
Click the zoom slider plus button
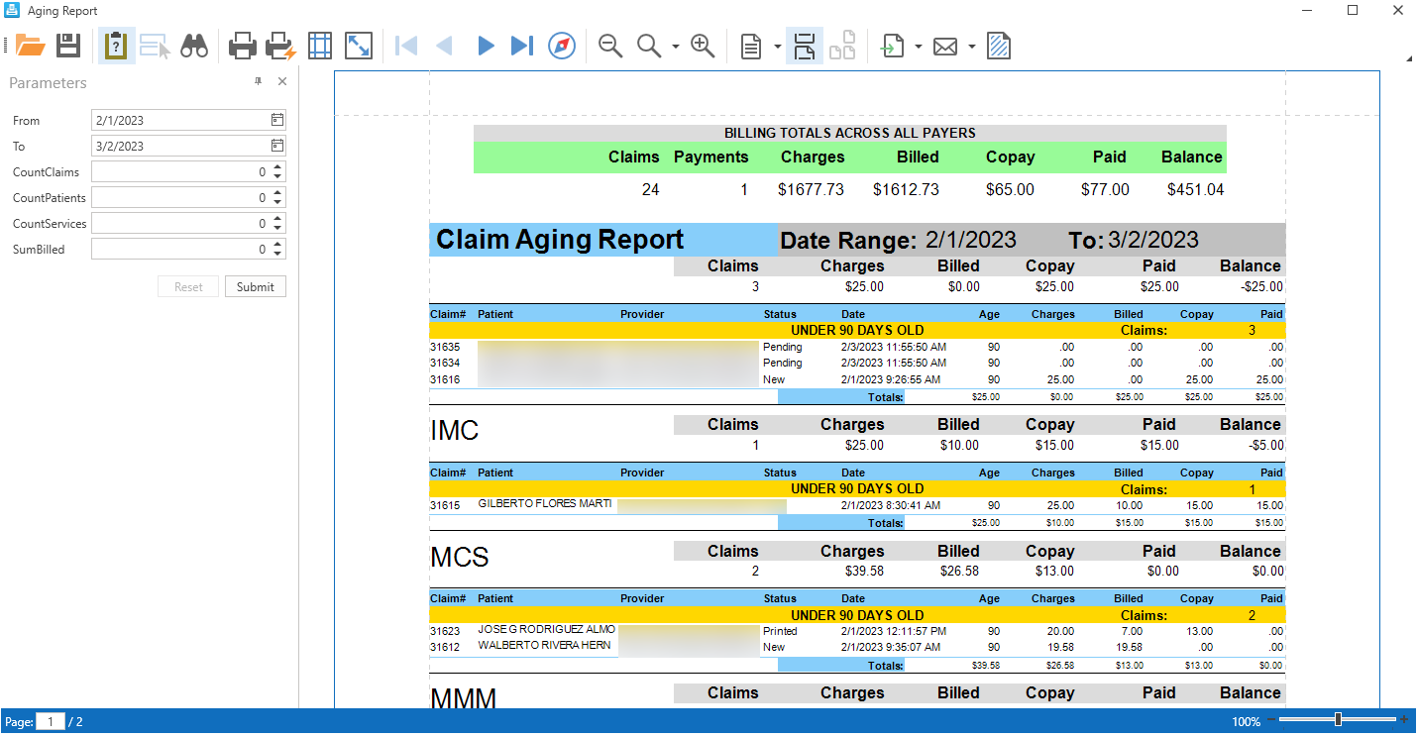point(1404,720)
